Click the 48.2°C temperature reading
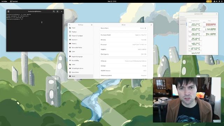 coord(195,44)
